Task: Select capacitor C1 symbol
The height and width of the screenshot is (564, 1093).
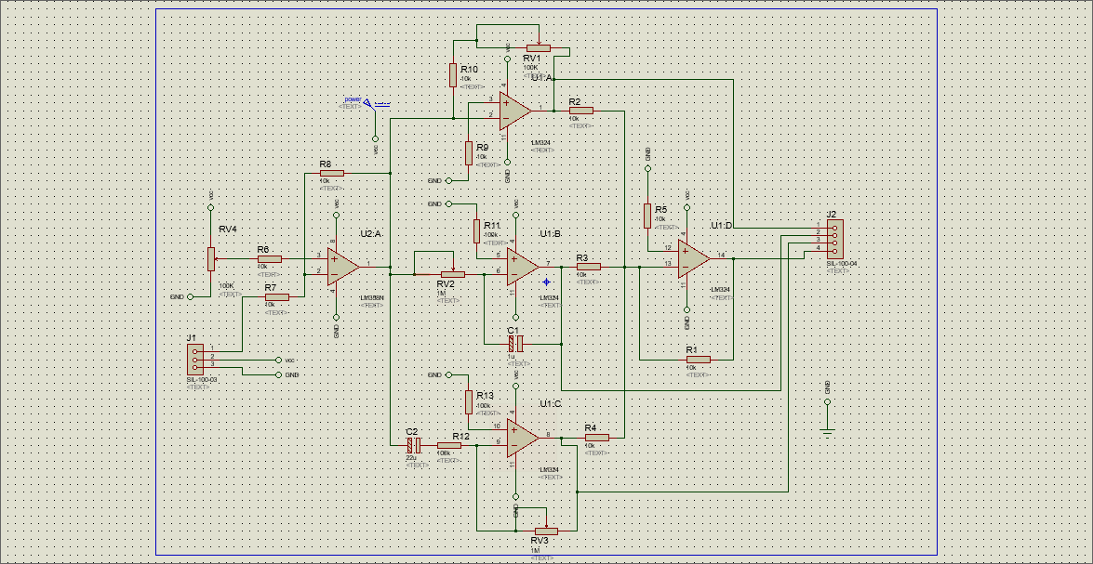Action: [x=515, y=342]
